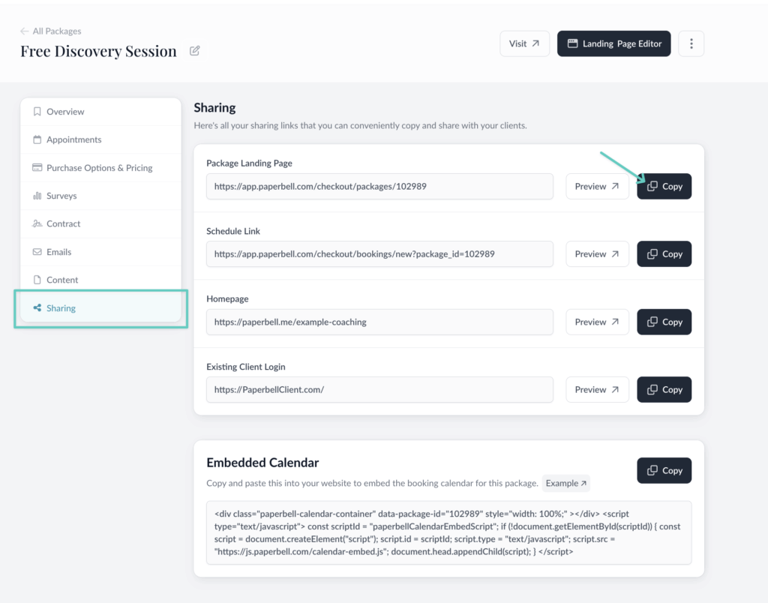Open the embedded calendar Example link

coord(566,483)
